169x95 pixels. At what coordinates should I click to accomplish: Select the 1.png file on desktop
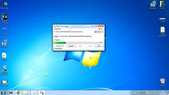click(x=162, y=20)
